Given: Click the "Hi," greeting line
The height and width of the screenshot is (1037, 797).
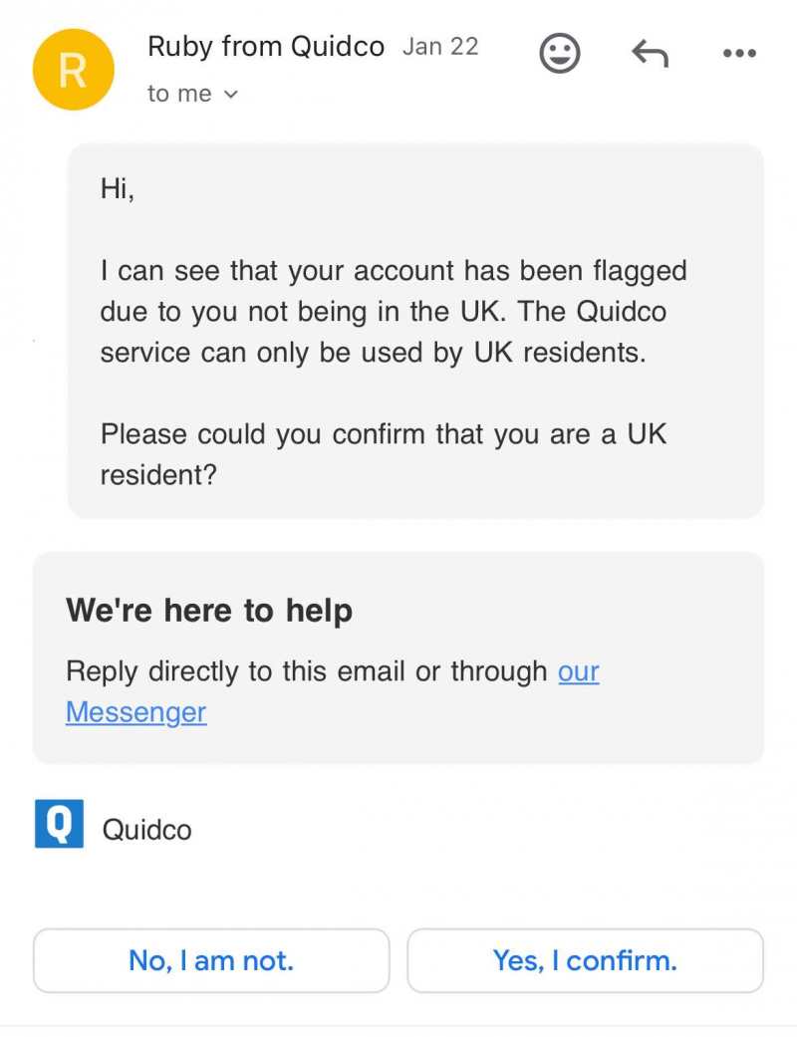Looking at the screenshot, I should coord(117,188).
